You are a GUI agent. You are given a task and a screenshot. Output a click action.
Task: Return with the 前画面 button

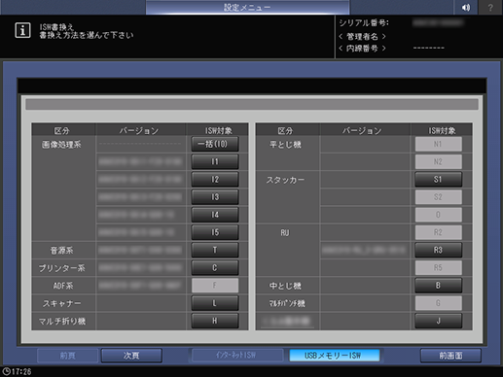[x=450, y=356]
